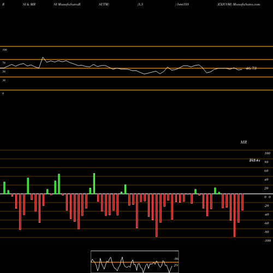Click the 50 label on the RSI axis
Image resolution: width=273 pixels, height=273 pixels.
point(4,72)
